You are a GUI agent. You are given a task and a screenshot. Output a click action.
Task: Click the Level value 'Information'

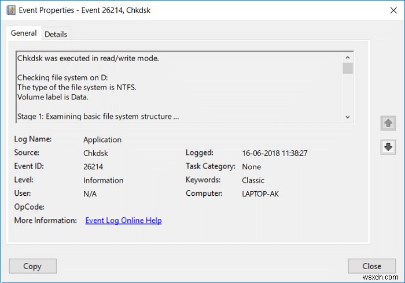point(104,180)
